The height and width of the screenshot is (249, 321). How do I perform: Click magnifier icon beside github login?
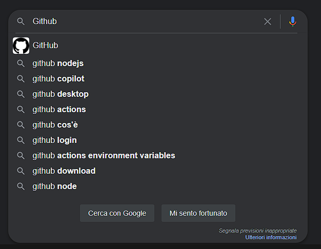pyautogui.click(x=21, y=140)
